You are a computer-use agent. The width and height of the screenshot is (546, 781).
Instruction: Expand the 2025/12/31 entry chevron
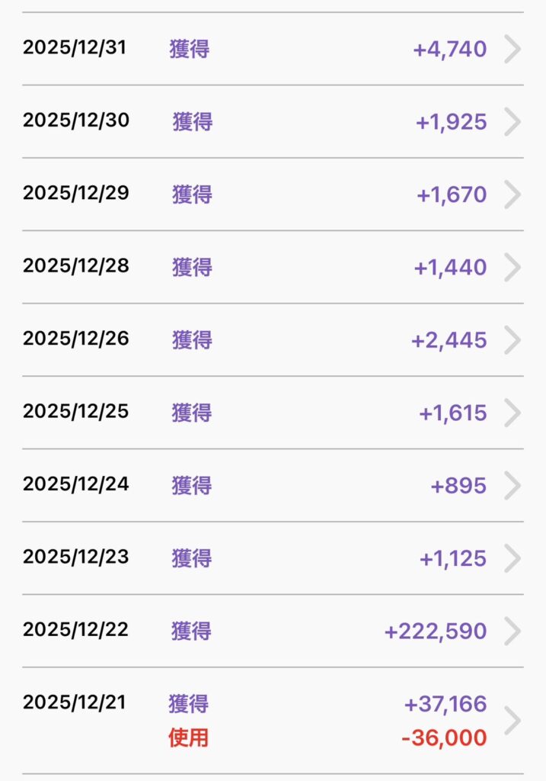[x=512, y=50]
